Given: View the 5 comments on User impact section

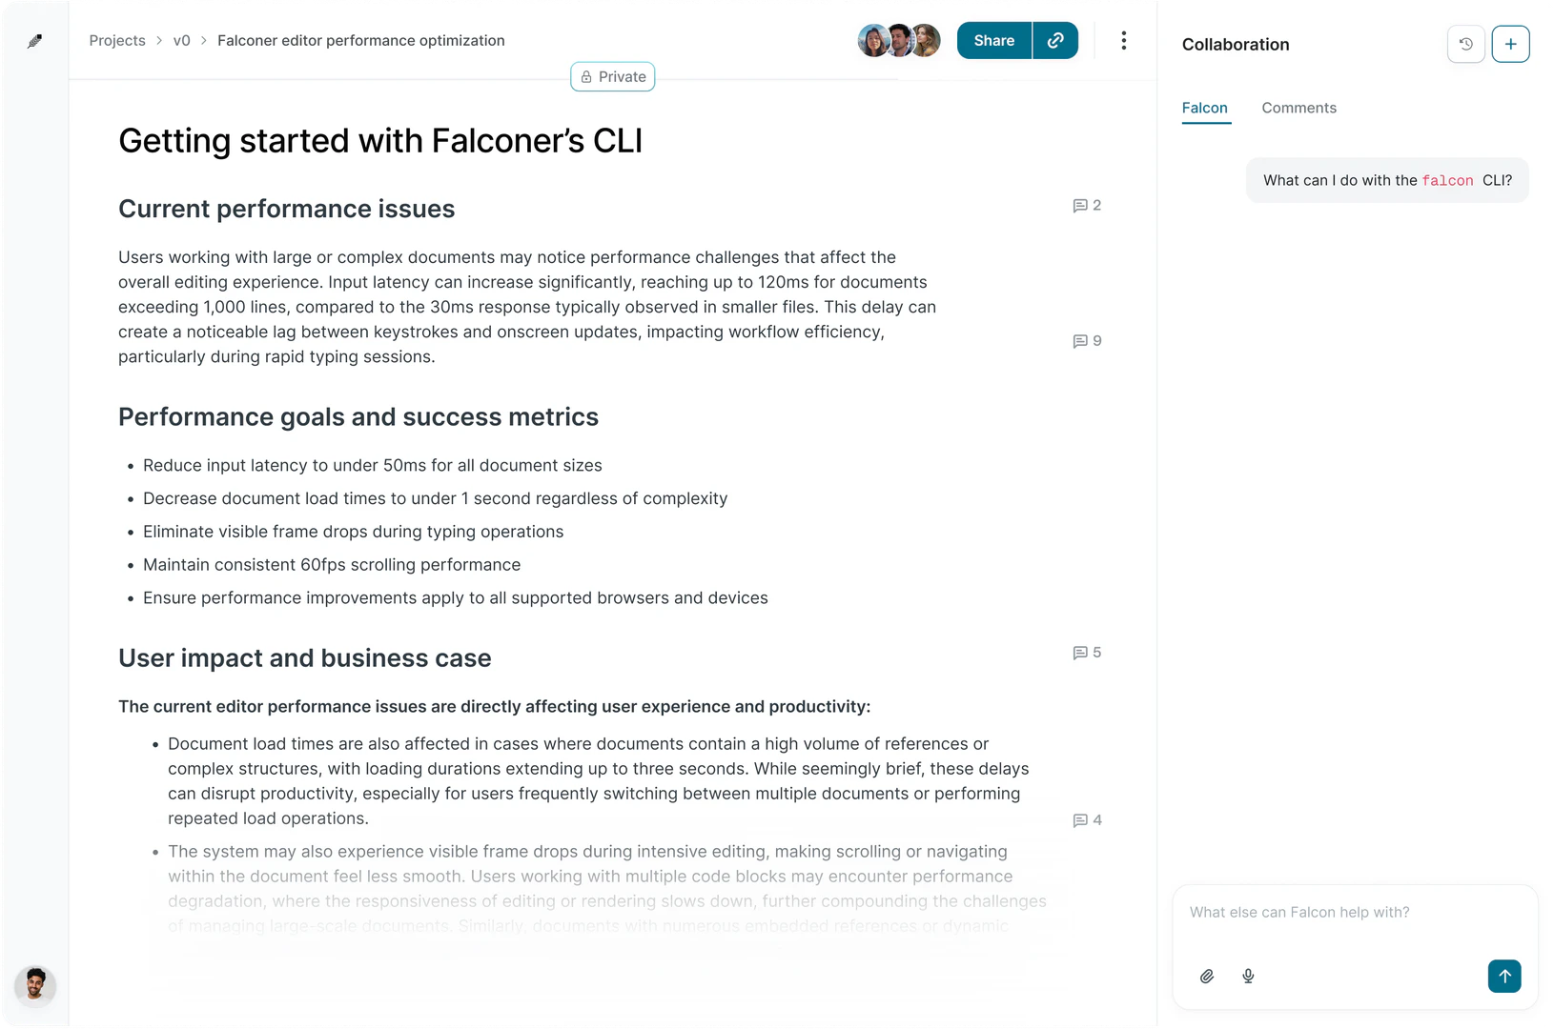Looking at the screenshot, I should pos(1087,653).
